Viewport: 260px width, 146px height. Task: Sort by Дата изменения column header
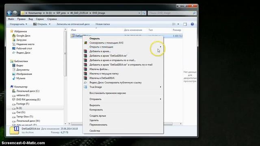(133, 30)
